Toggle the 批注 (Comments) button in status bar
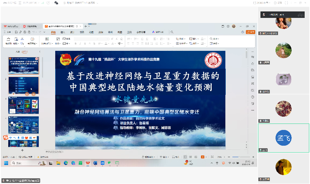This screenshot has width=310, height=184. [x=175, y=157]
